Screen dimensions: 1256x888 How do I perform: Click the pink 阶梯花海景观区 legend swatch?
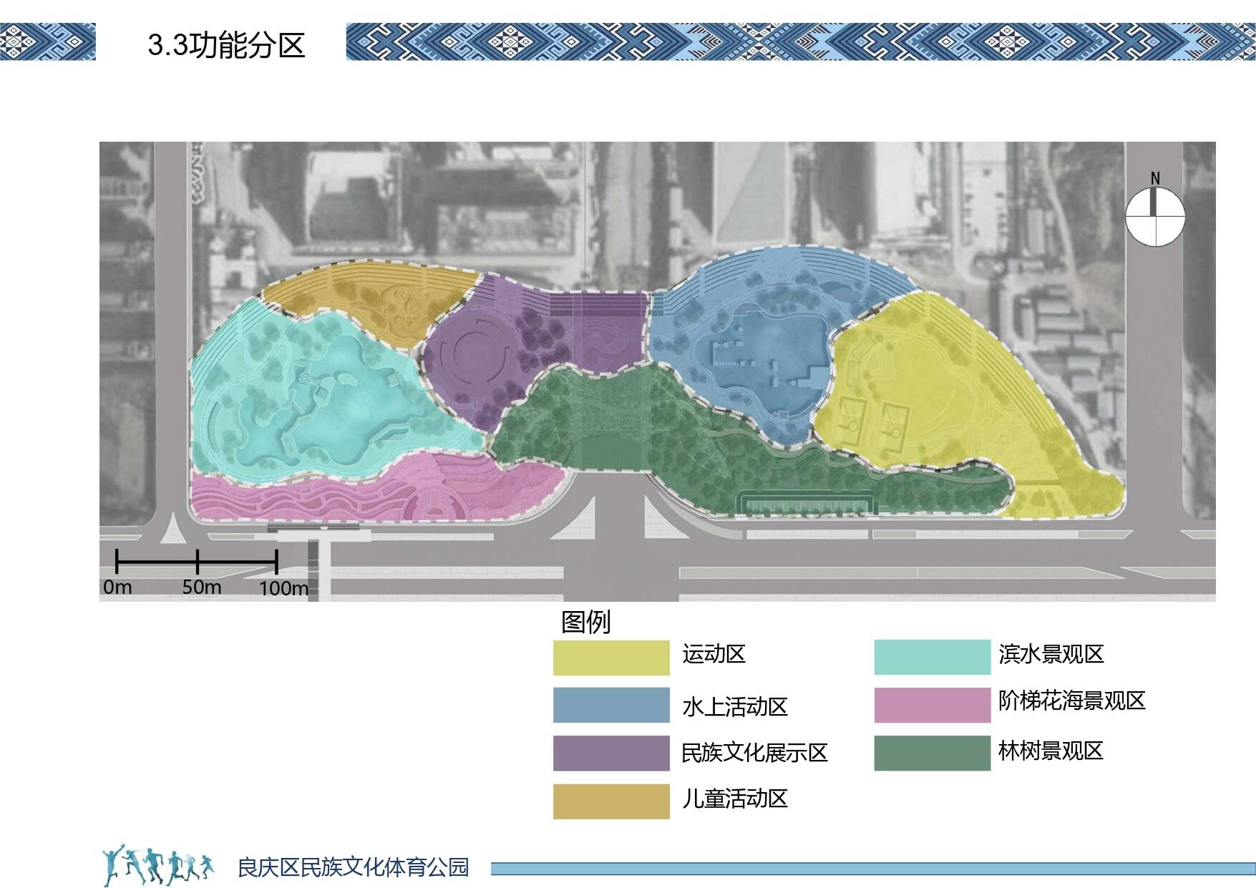(933, 706)
